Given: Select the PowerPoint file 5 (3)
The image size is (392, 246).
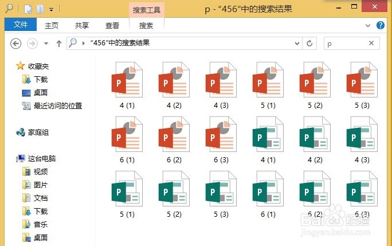Looking at the screenshot, I should [362, 85].
